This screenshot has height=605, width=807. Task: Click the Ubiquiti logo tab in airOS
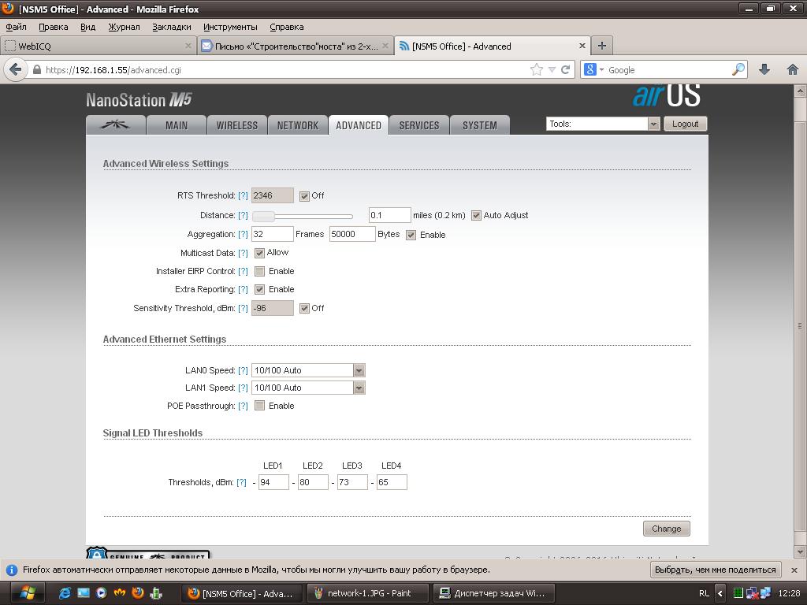115,125
